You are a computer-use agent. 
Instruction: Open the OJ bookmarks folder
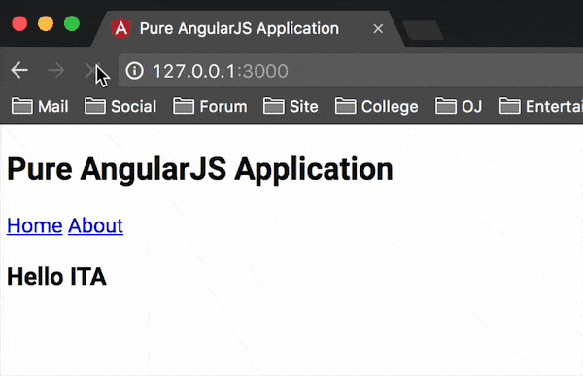[x=459, y=106]
